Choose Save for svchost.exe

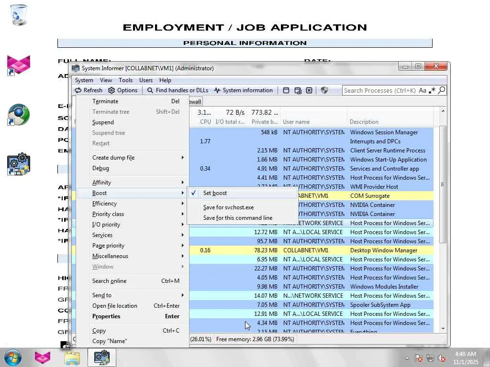pyautogui.click(x=242, y=207)
